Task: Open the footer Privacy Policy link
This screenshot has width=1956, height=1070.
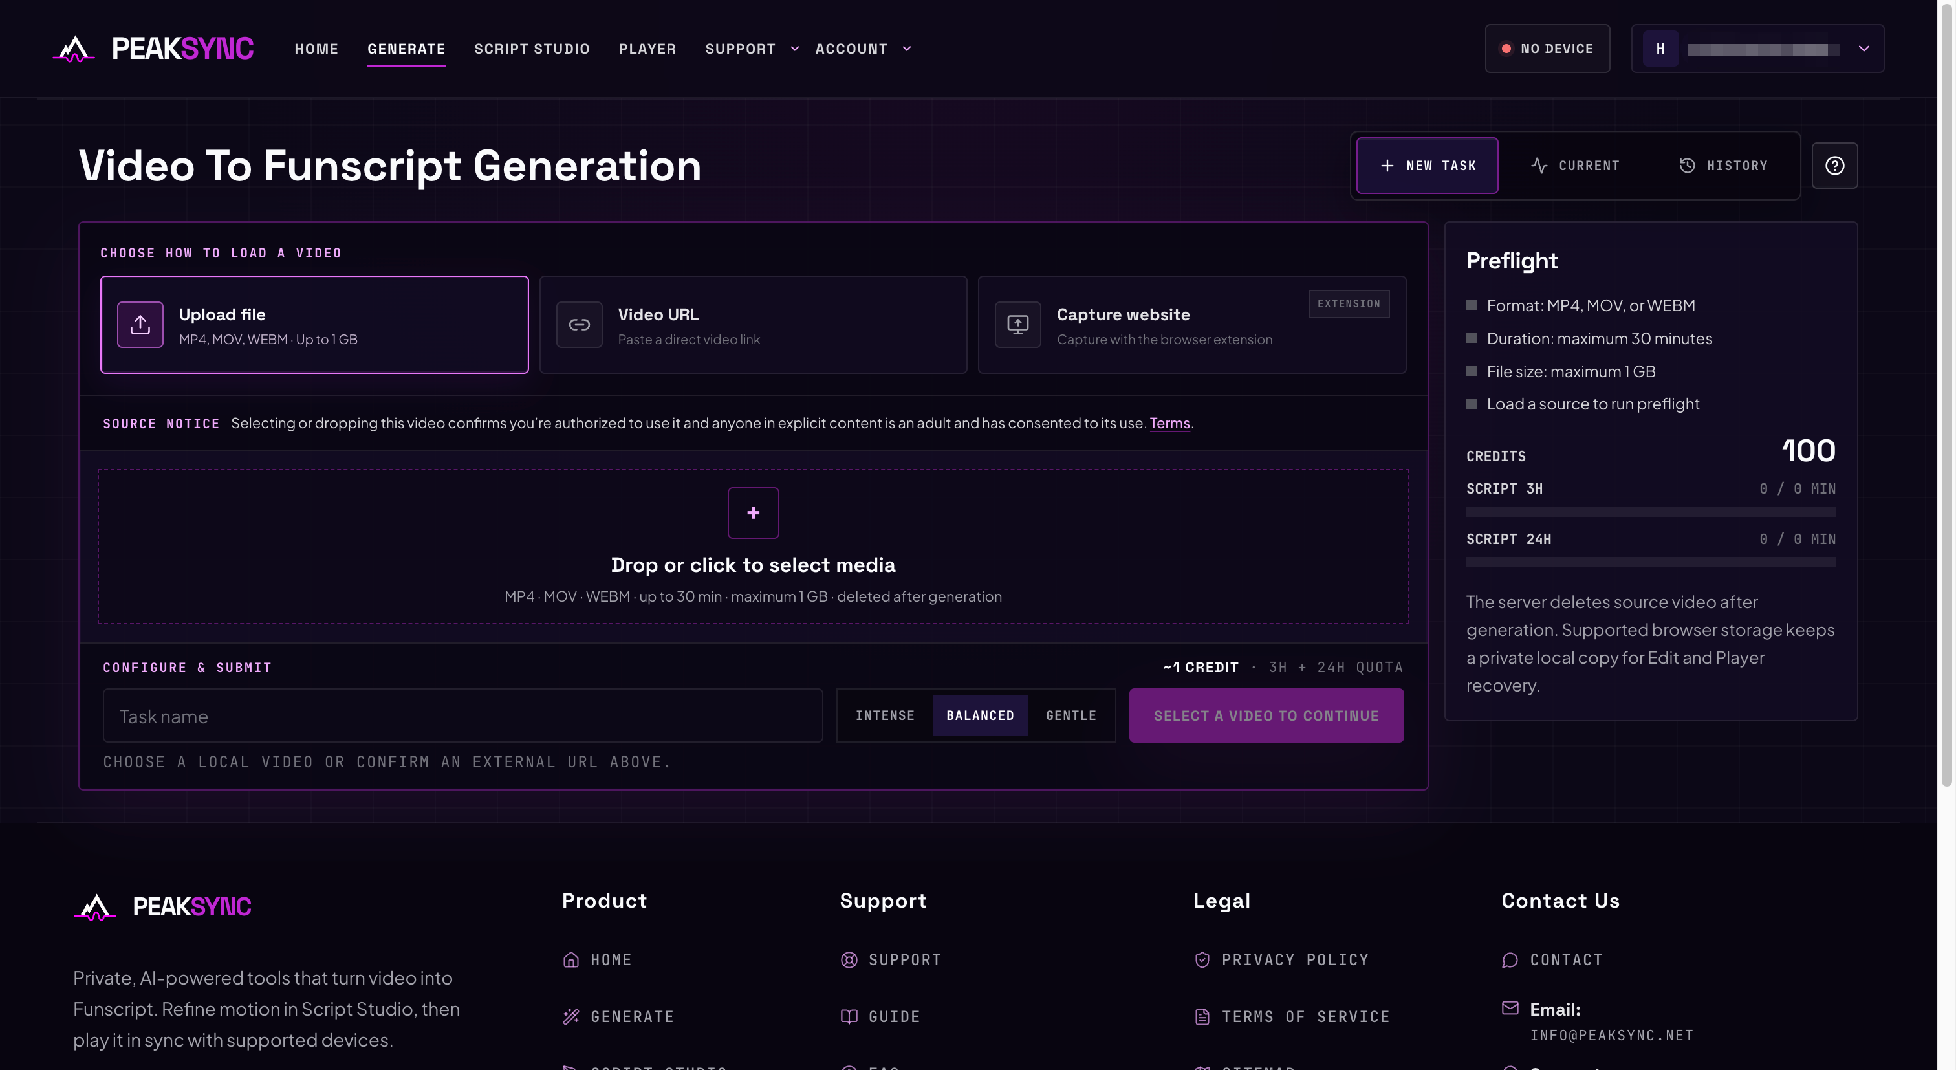Action: [x=1296, y=960]
